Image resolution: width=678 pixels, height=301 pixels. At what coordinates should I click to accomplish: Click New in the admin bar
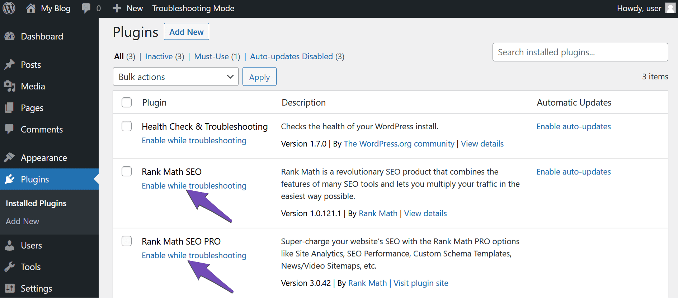click(135, 8)
